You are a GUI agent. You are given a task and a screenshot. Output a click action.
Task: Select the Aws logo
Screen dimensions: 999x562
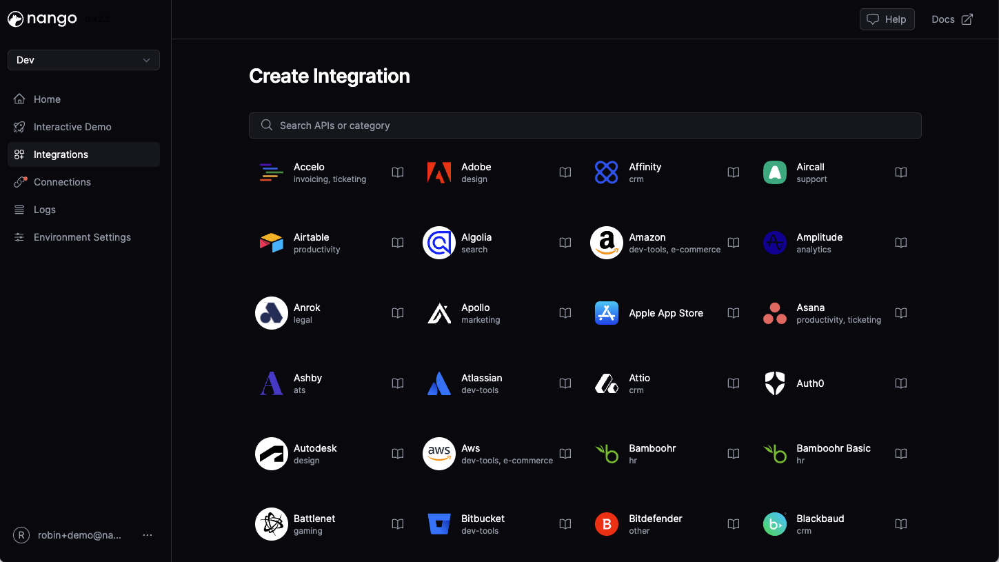[x=439, y=454]
